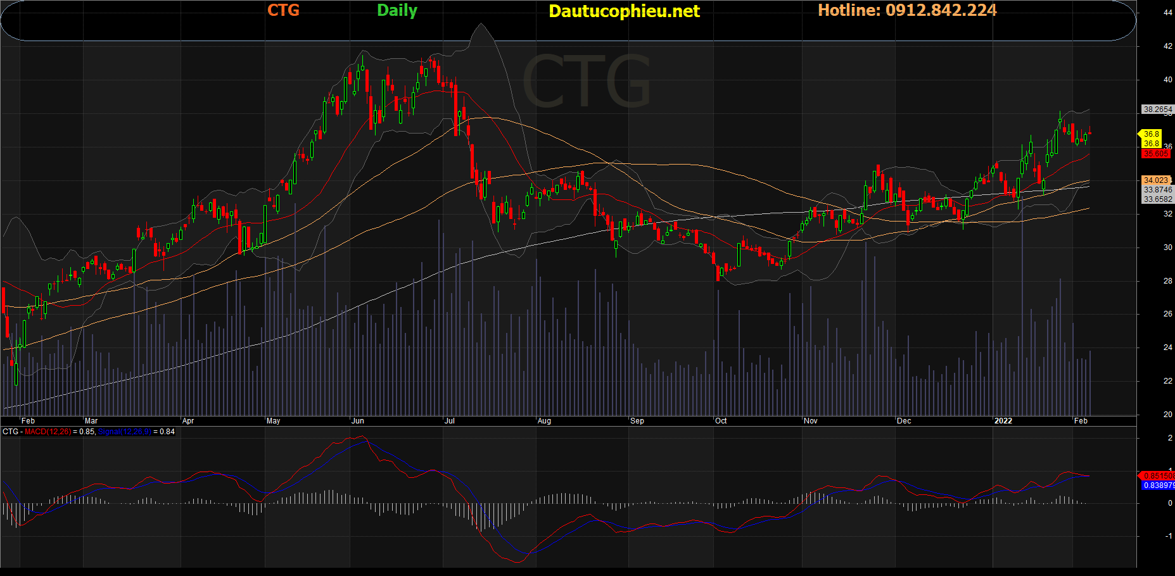
Task: Select the Nov marker on time axis
Action: tap(810, 421)
